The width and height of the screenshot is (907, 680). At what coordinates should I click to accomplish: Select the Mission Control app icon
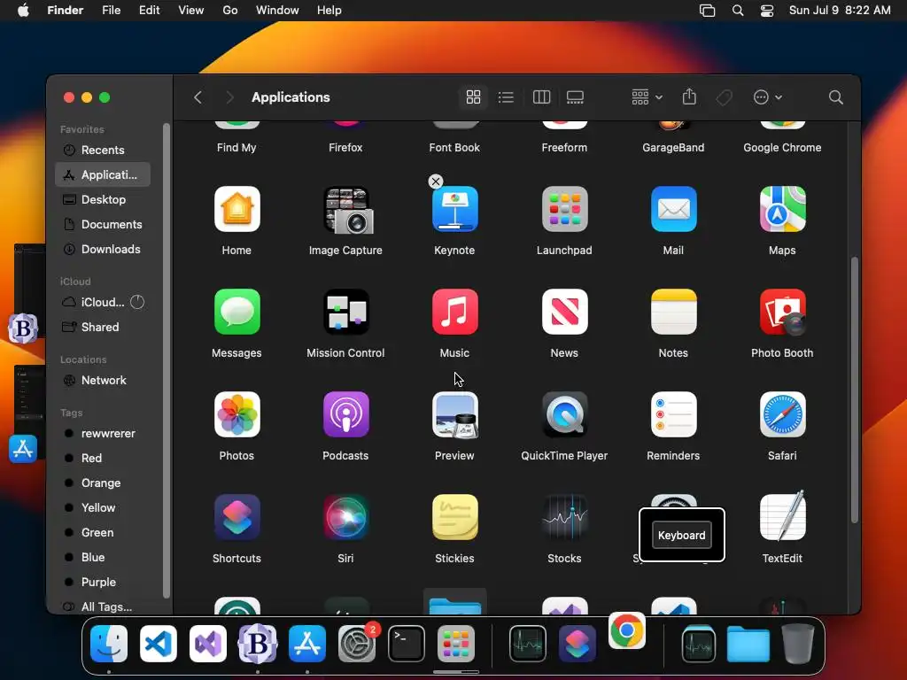pyautogui.click(x=346, y=312)
